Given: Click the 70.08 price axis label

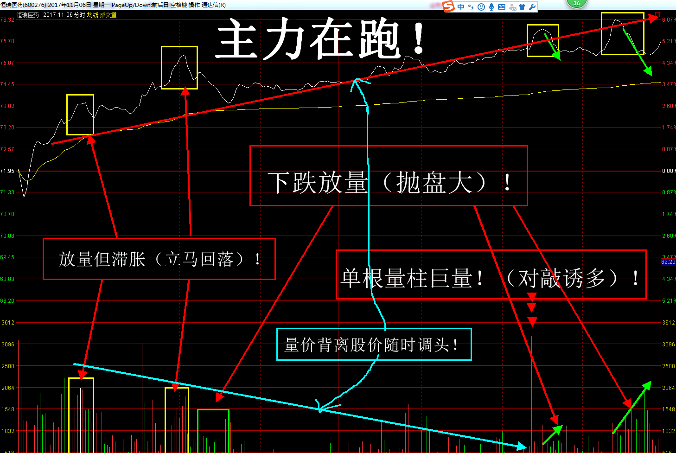Looking at the screenshot, I should pos(7,236).
